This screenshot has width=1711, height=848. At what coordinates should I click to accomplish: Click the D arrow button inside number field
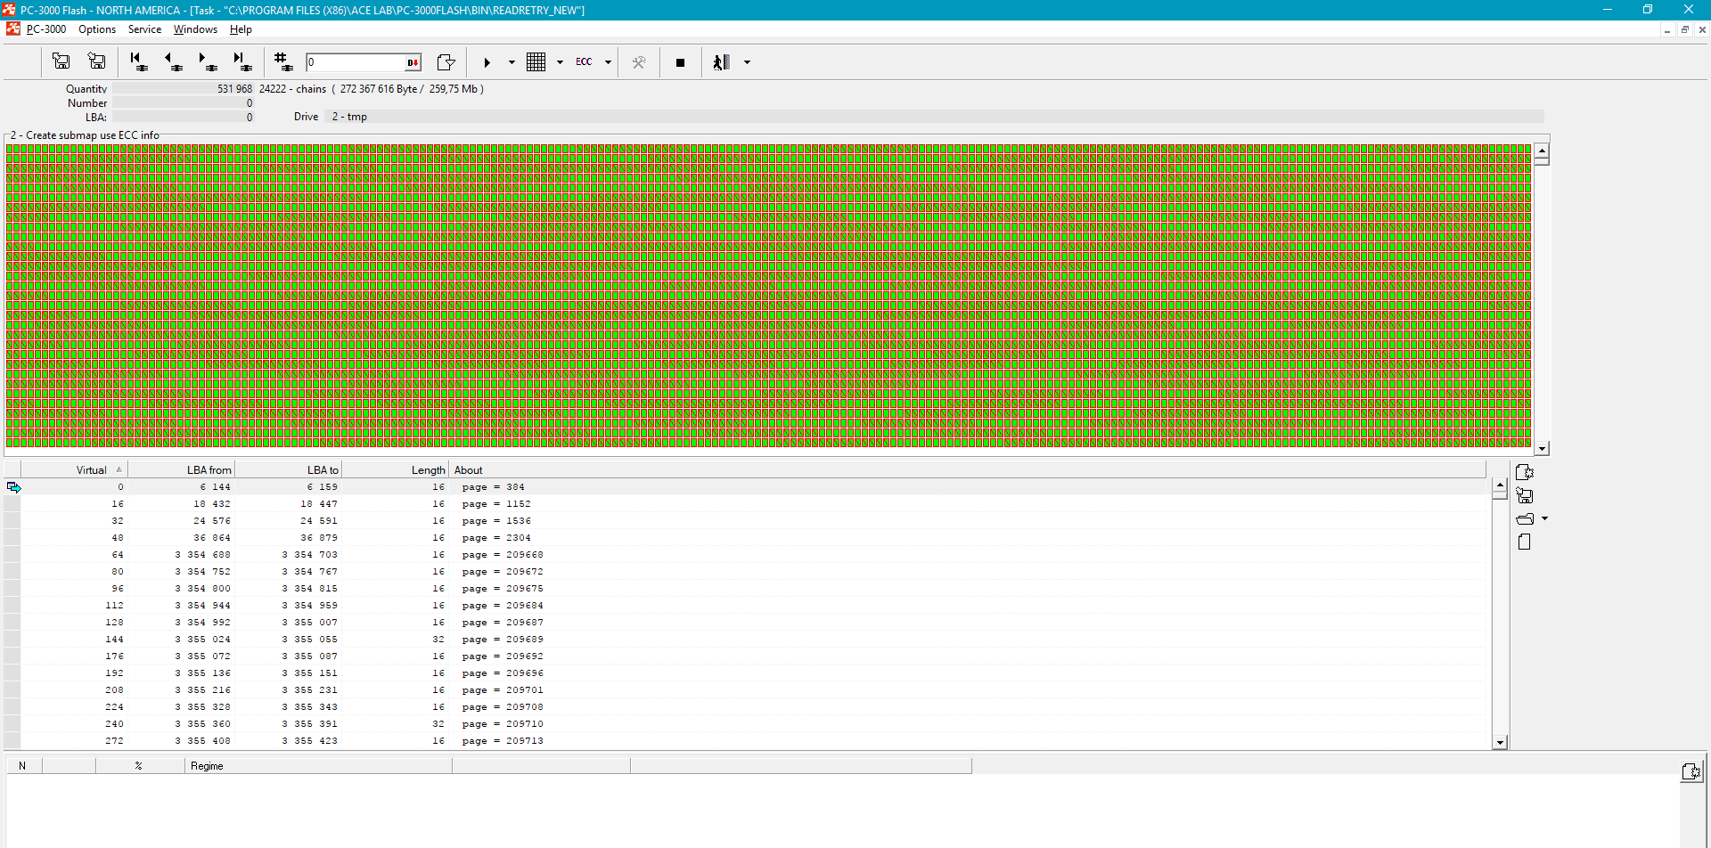pyautogui.click(x=413, y=62)
